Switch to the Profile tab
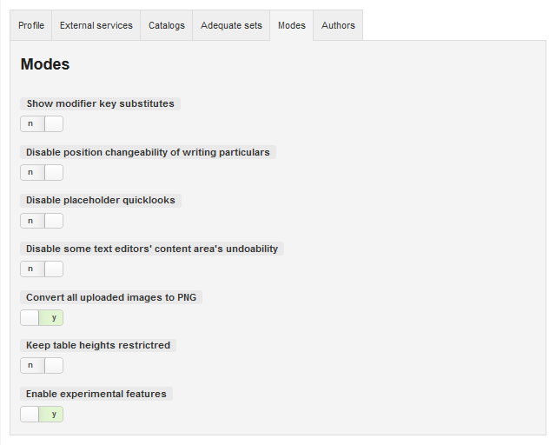The width and height of the screenshot is (556, 445). [x=31, y=25]
